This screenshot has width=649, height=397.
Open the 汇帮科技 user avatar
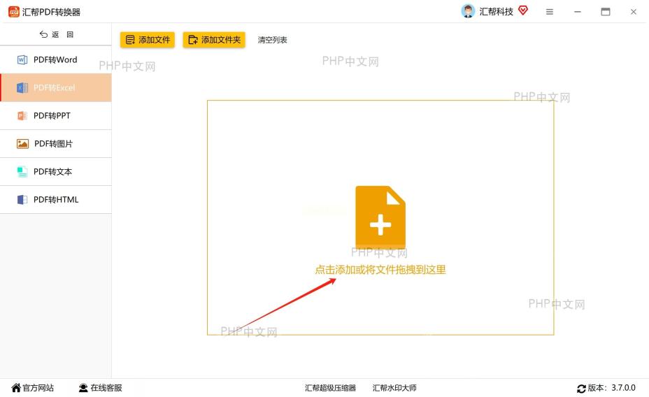click(468, 12)
